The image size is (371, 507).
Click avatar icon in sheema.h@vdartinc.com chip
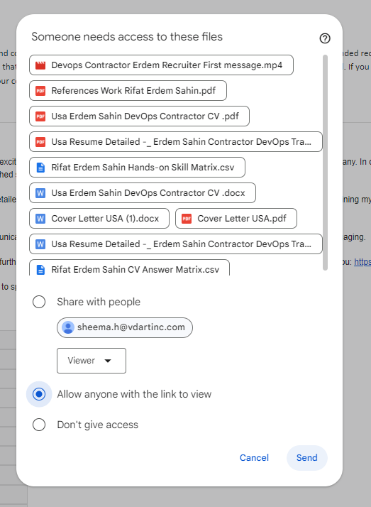pyautogui.click(x=68, y=327)
